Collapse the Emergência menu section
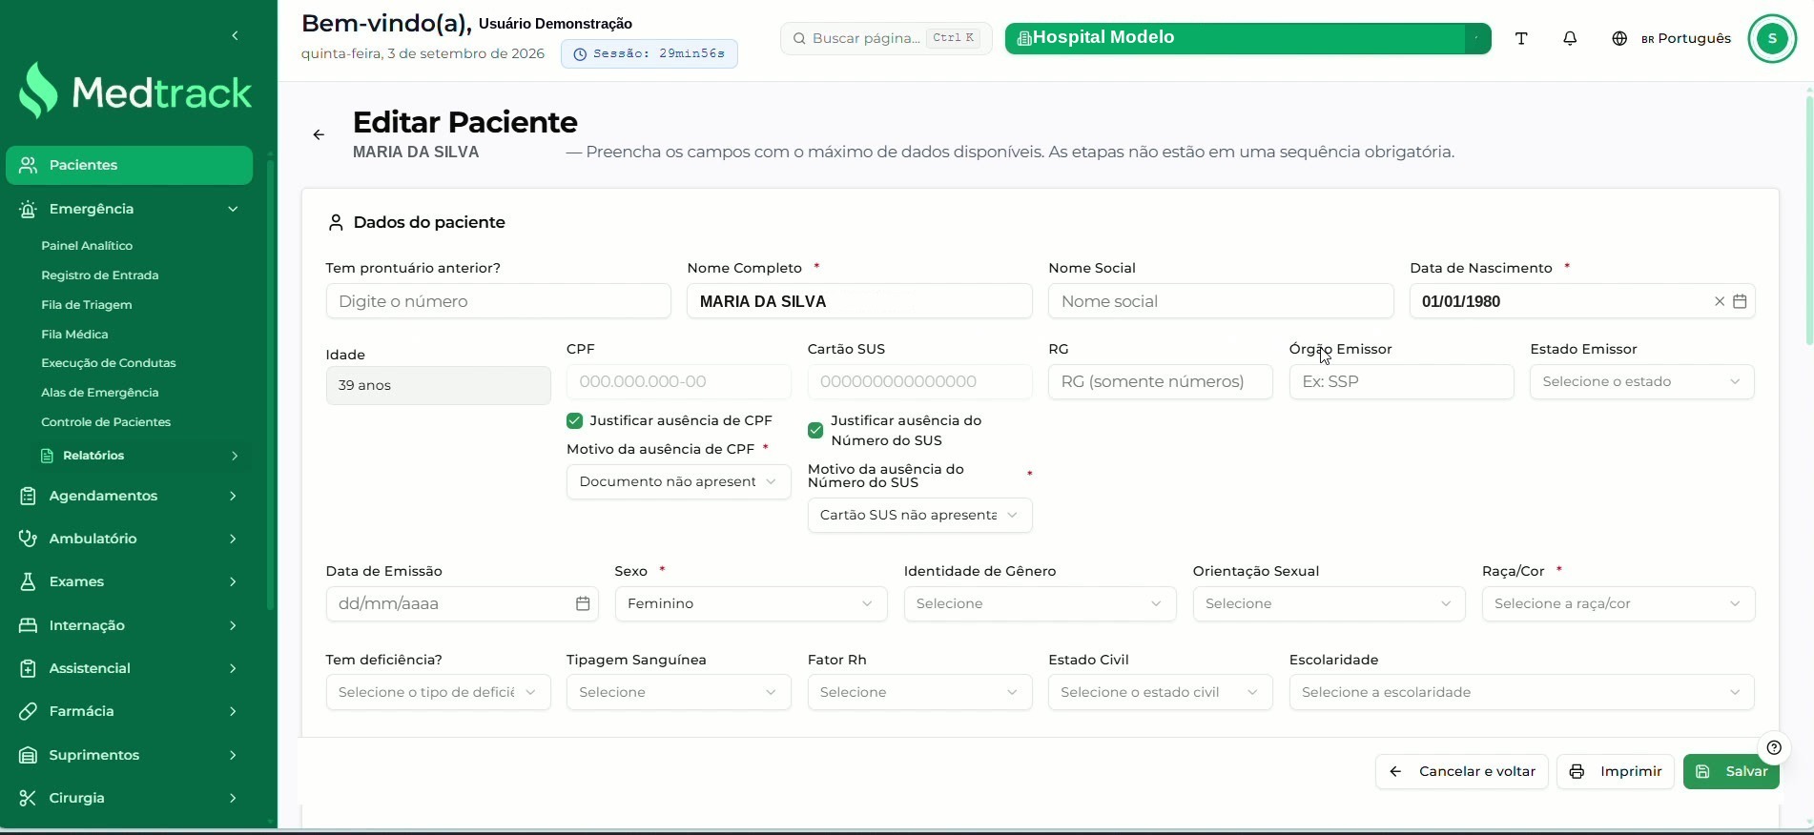This screenshot has height=835, width=1814. coord(130,209)
